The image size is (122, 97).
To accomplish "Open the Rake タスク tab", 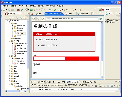I will tap(61, 82).
